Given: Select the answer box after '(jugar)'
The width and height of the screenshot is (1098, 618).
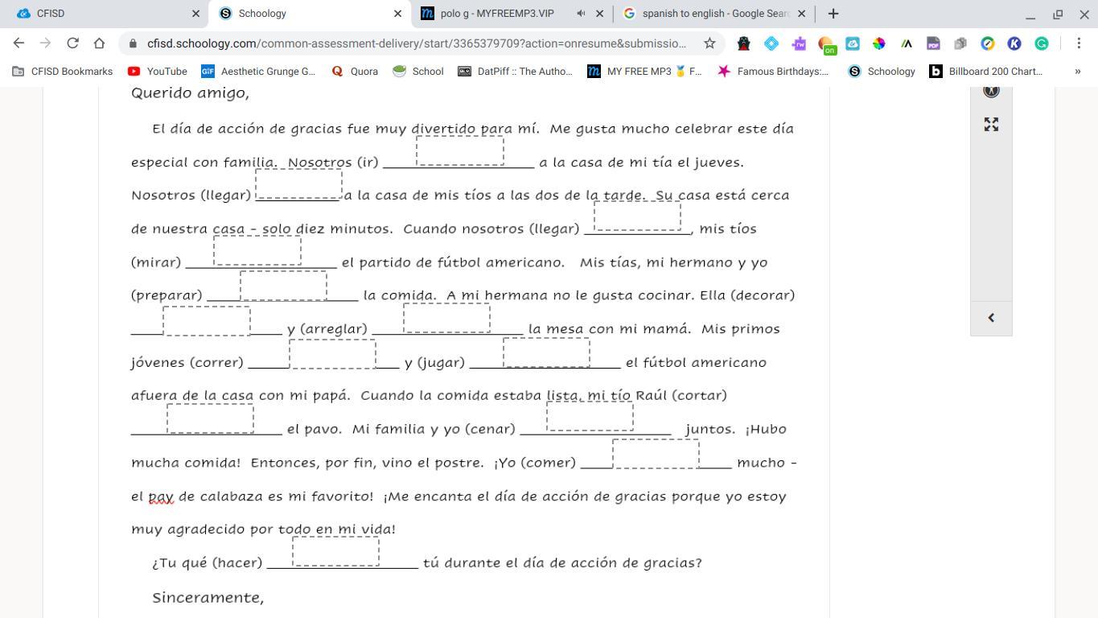Looking at the screenshot, I should pos(546,352).
